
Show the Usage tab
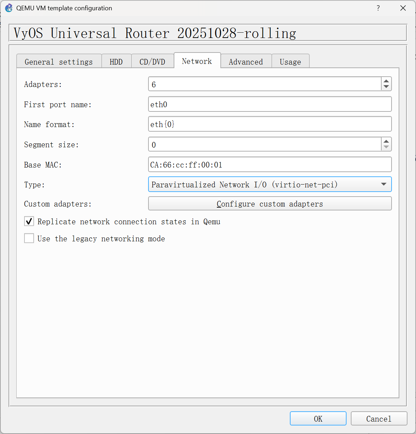(x=290, y=62)
